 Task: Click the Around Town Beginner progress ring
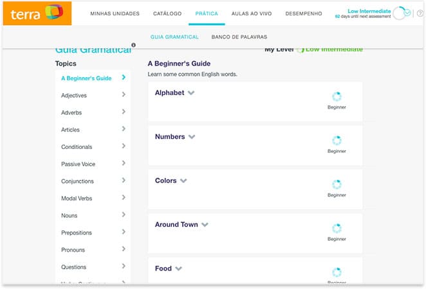click(x=337, y=228)
